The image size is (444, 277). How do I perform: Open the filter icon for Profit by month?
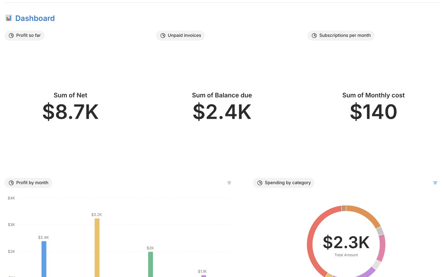[x=229, y=183]
